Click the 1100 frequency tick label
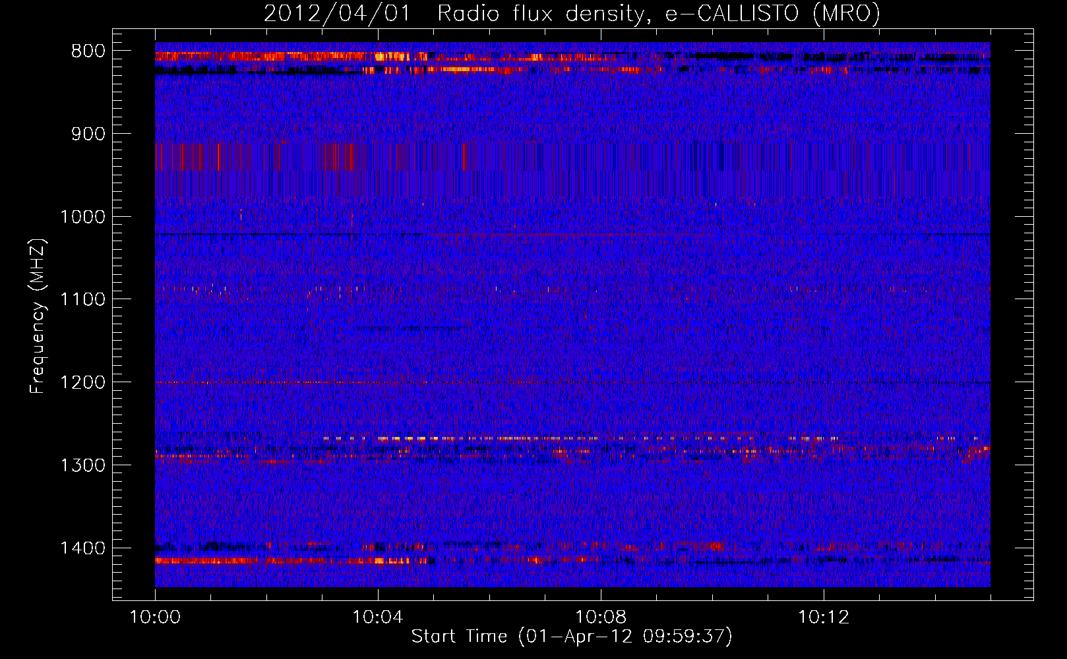The height and width of the screenshot is (659, 1067). coord(82,300)
